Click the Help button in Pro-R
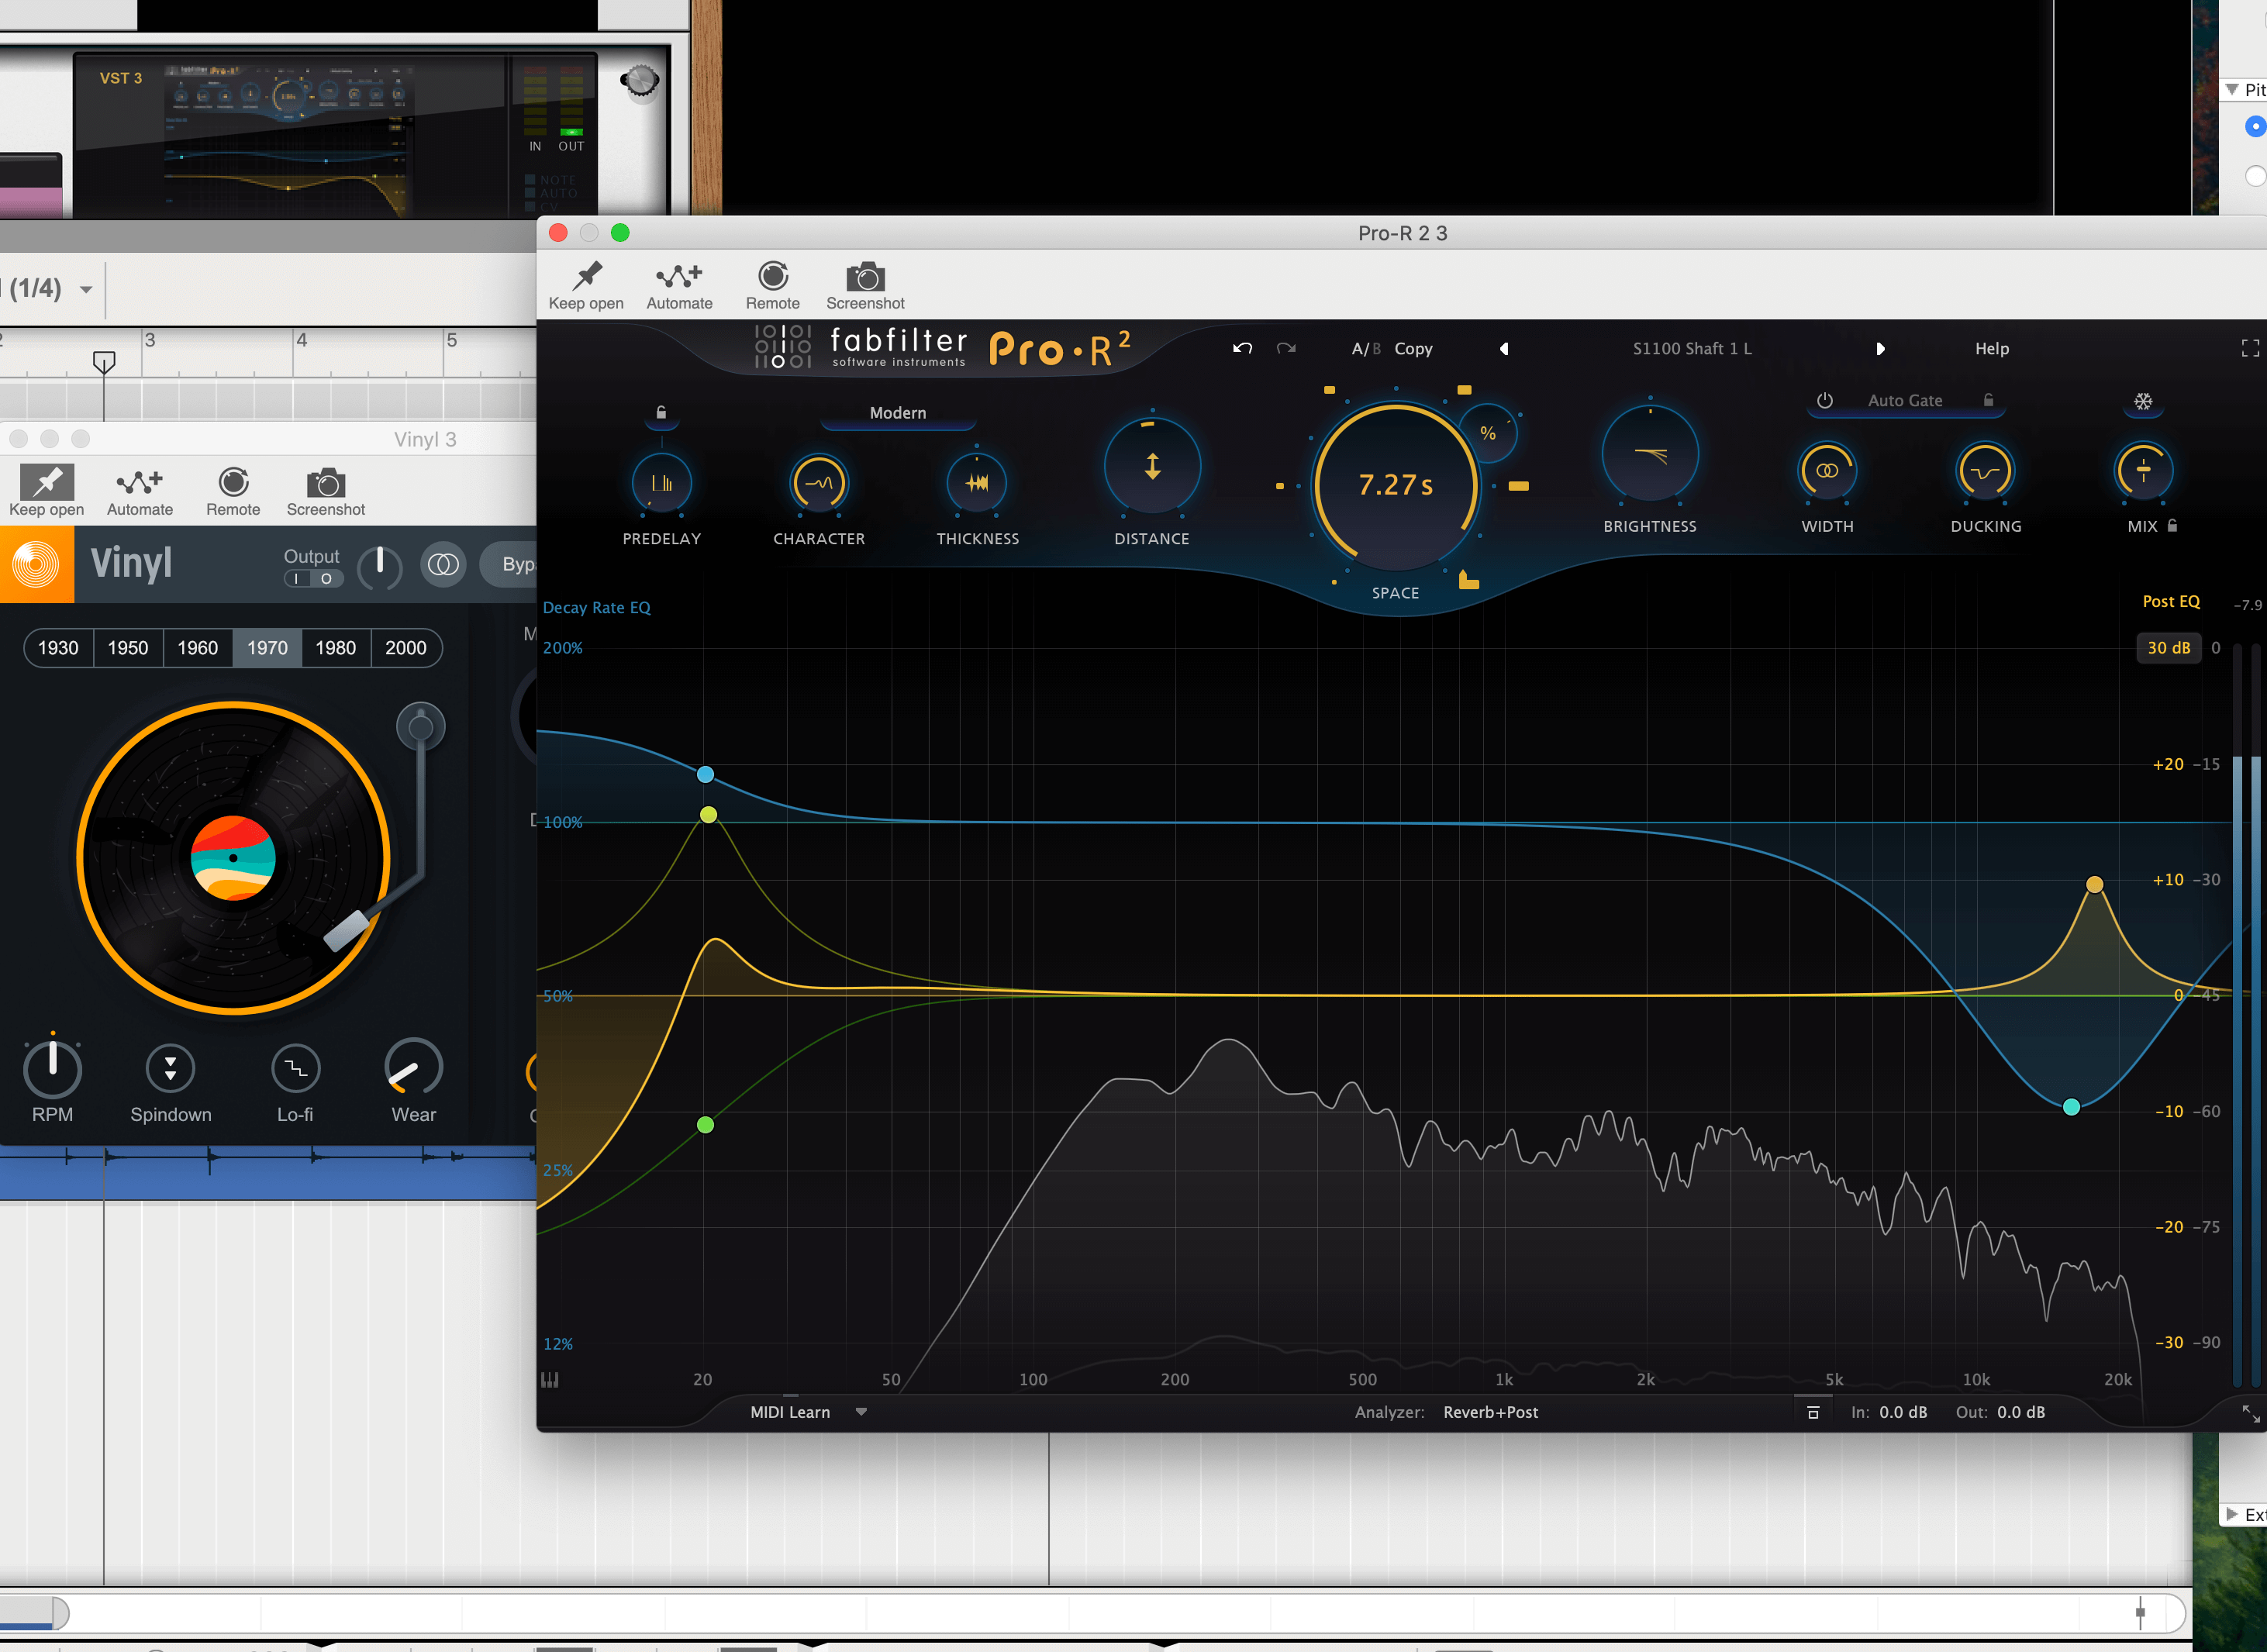 tap(1991, 349)
